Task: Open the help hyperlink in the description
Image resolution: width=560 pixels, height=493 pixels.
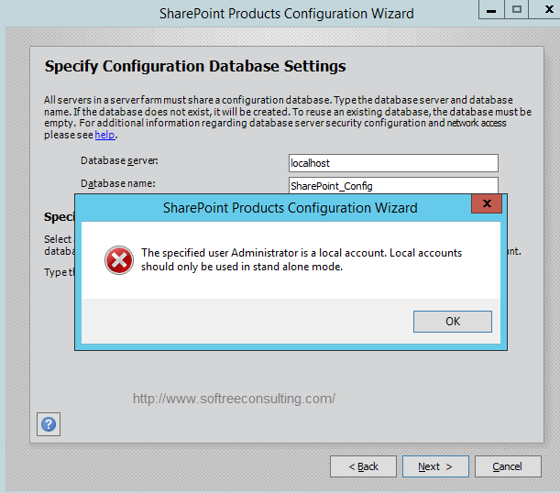Action: [105, 135]
